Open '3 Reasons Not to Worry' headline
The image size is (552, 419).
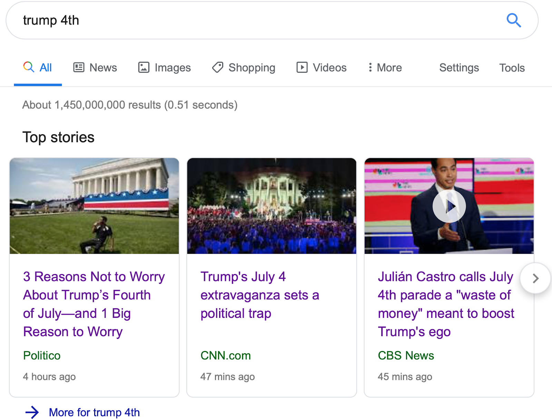pyautogui.click(x=94, y=304)
